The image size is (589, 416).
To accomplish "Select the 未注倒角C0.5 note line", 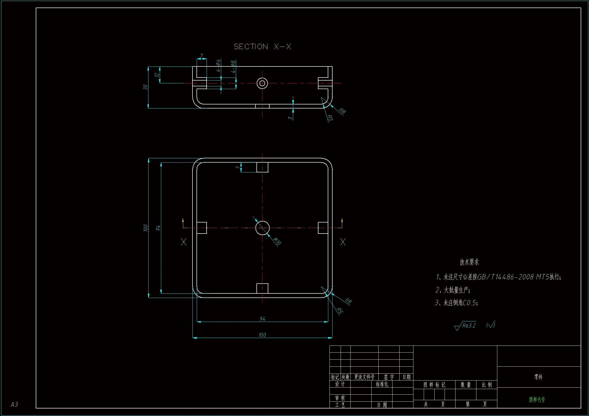I will (x=456, y=303).
